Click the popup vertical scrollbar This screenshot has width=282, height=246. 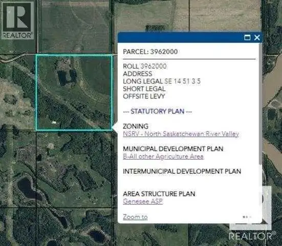click(x=261, y=104)
